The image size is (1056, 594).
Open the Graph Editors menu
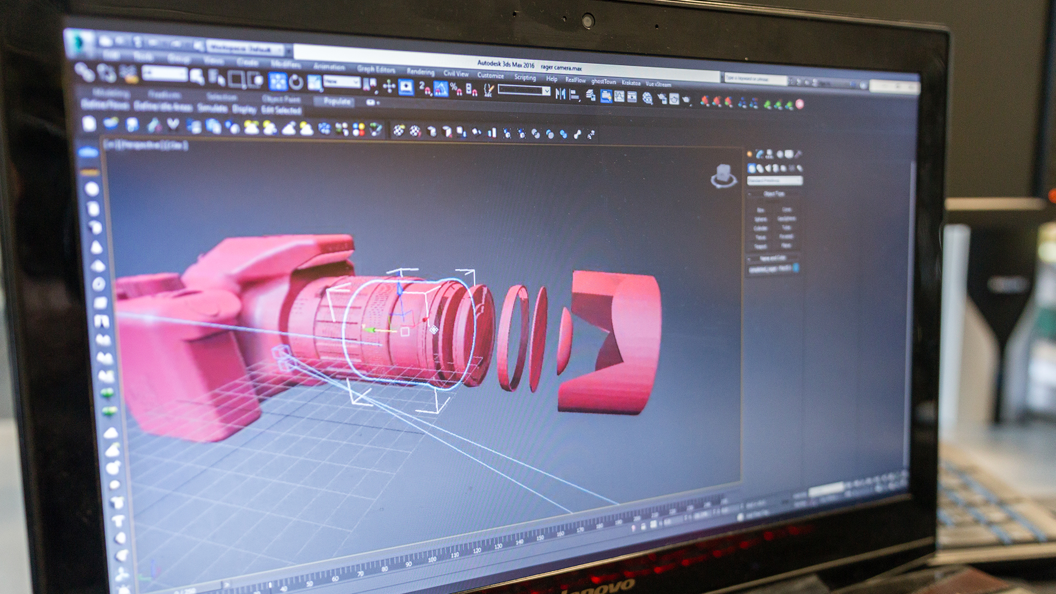[376, 69]
